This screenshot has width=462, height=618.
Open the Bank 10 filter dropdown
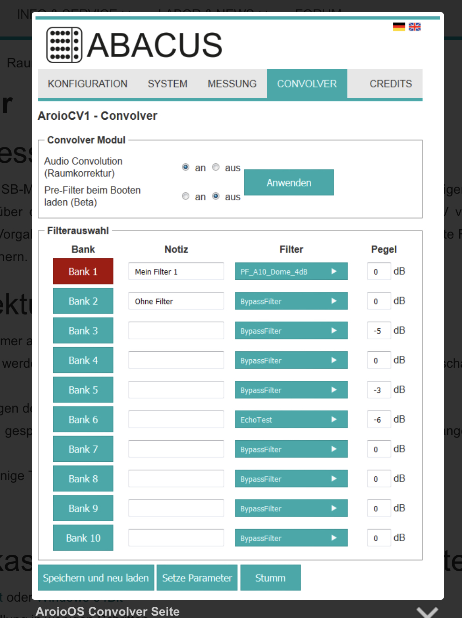click(291, 538)
